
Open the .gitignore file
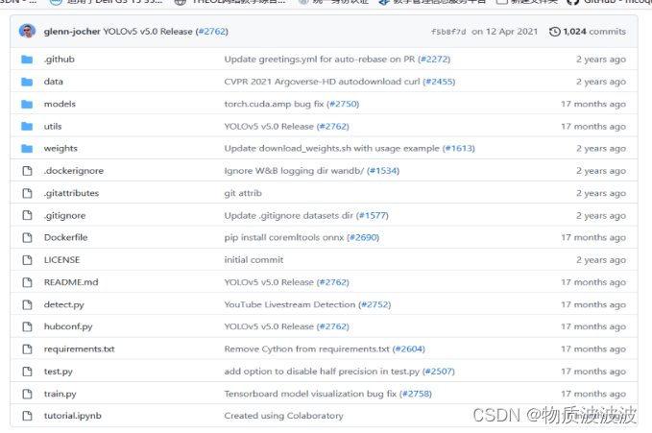[x=64, y=215]
